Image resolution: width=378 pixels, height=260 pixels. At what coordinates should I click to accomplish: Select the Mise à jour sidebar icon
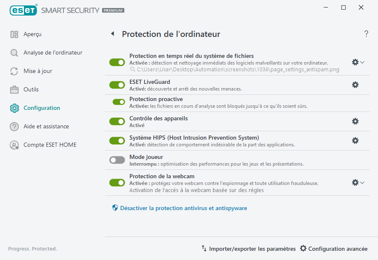pyautogui.click(x=14, y=71)
